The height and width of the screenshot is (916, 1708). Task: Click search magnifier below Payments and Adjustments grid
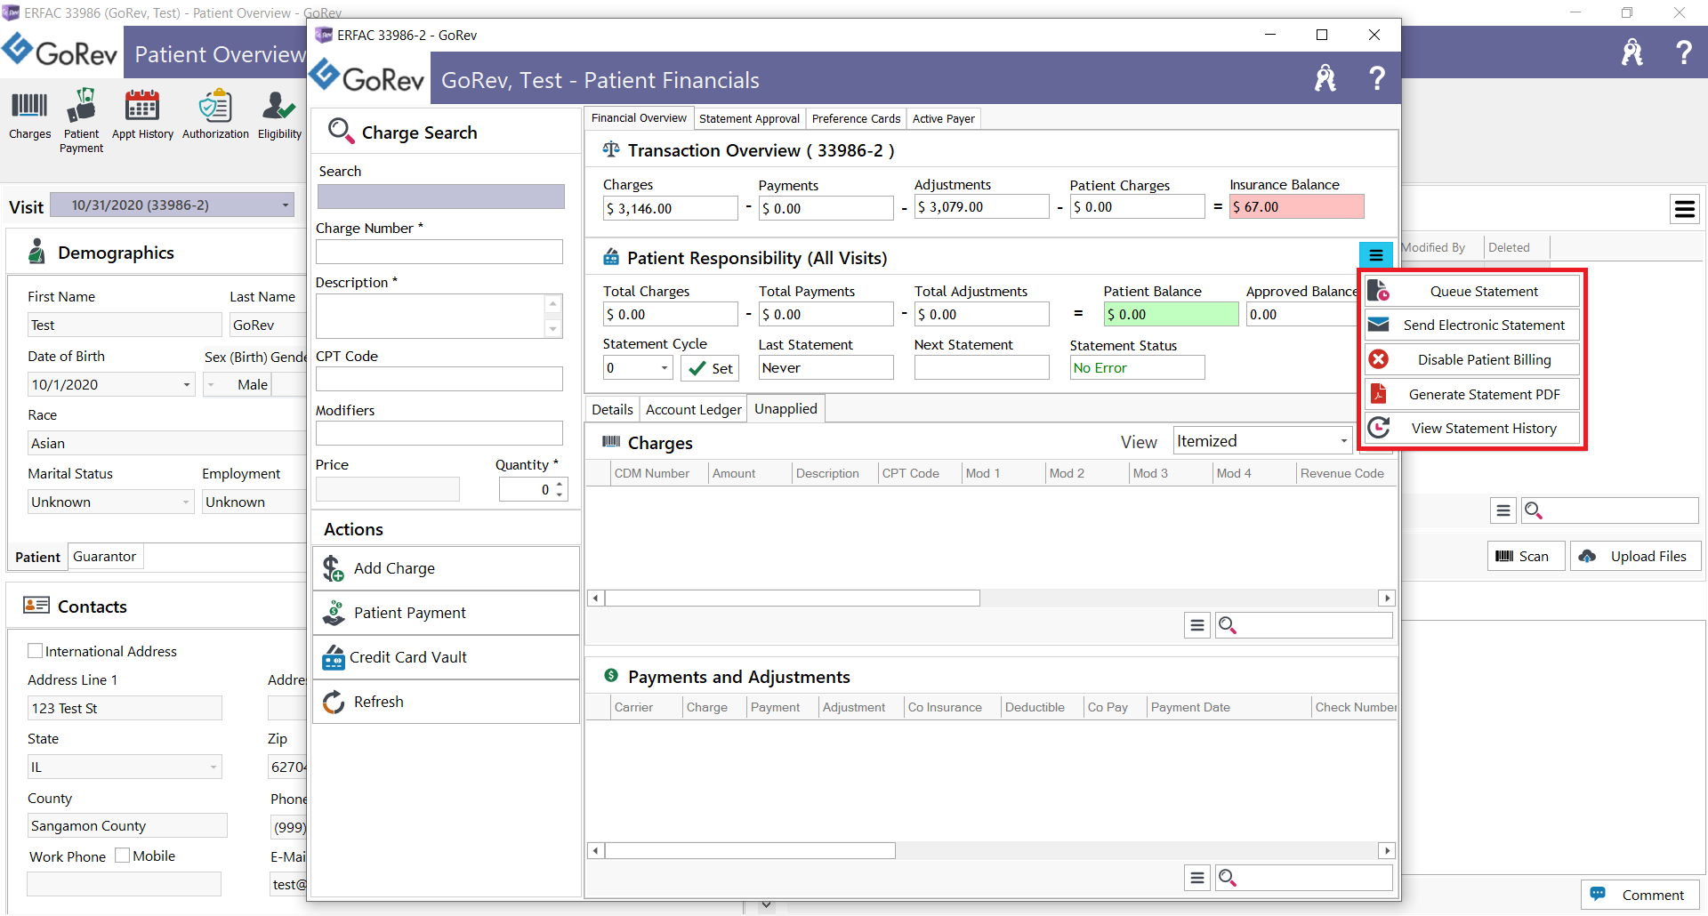click(x=1228, y=878)
